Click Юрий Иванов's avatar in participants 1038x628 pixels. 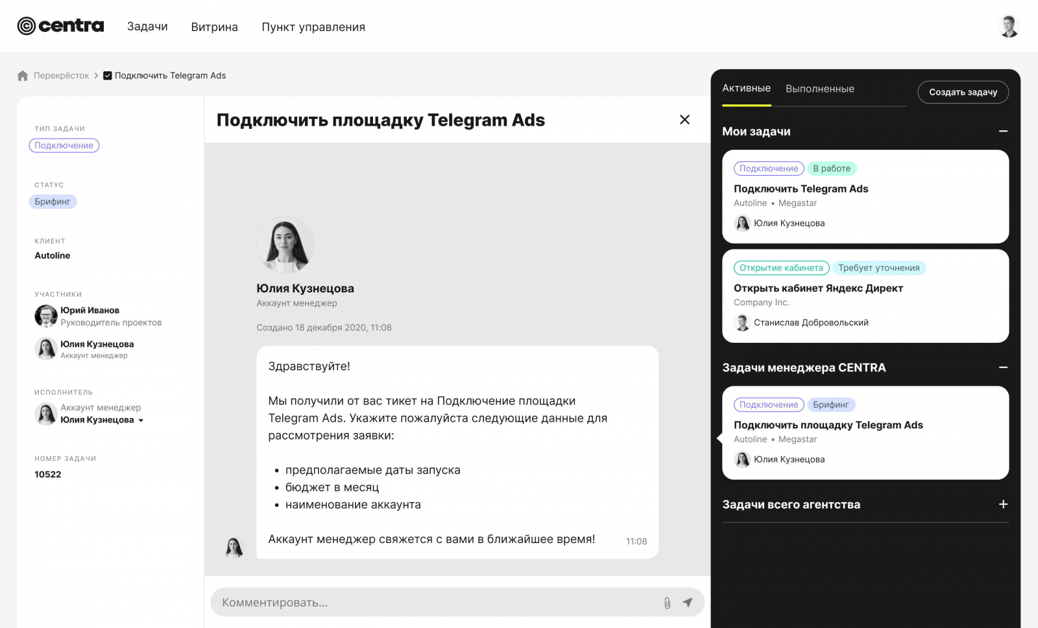46,316
